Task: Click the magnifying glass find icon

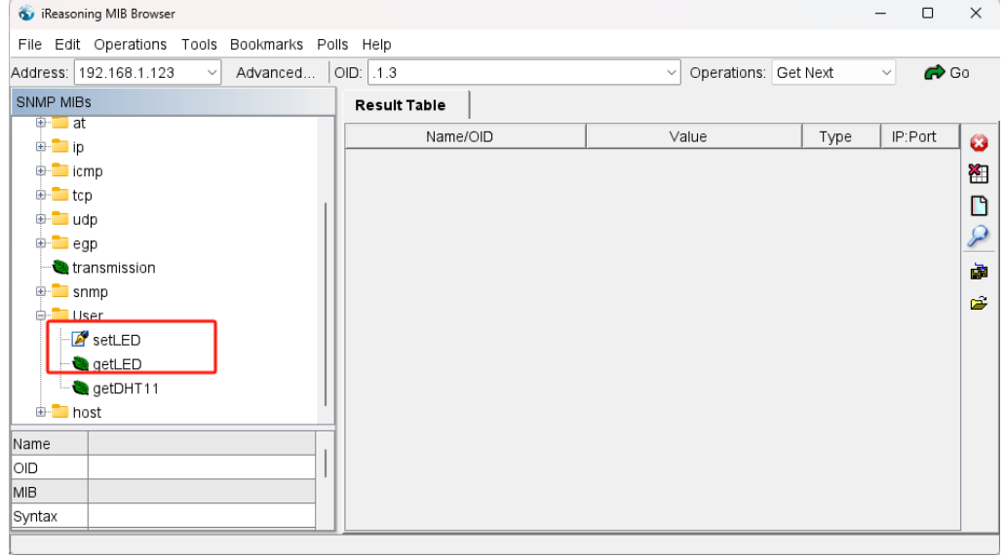Action: click(x=978, y=236)
